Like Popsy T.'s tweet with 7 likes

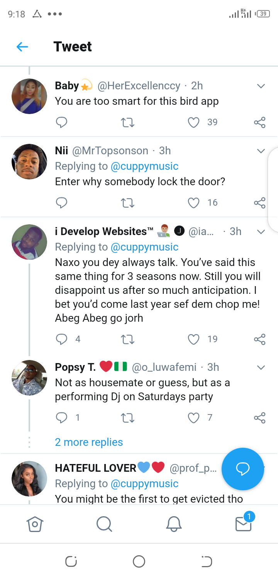coord(193,418)
